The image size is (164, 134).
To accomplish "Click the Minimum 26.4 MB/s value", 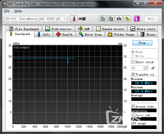I will point(144,83).
